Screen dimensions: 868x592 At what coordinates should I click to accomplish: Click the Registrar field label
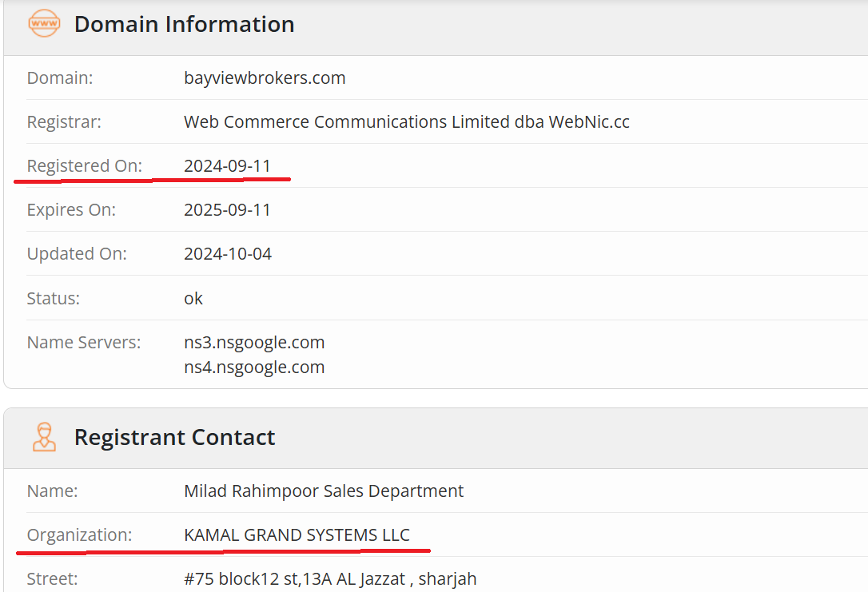point(64,122)
